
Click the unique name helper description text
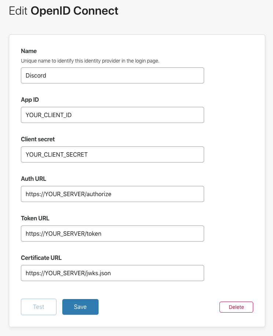click(90, 61)
